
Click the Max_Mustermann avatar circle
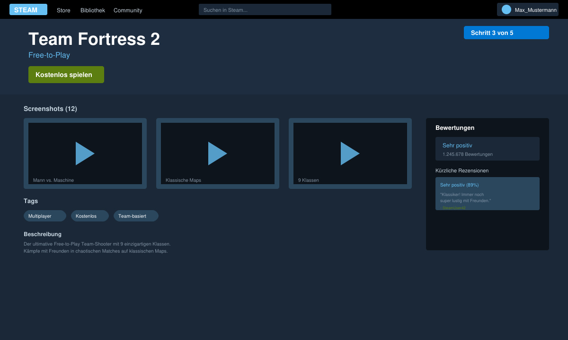(x=506, y=9)
